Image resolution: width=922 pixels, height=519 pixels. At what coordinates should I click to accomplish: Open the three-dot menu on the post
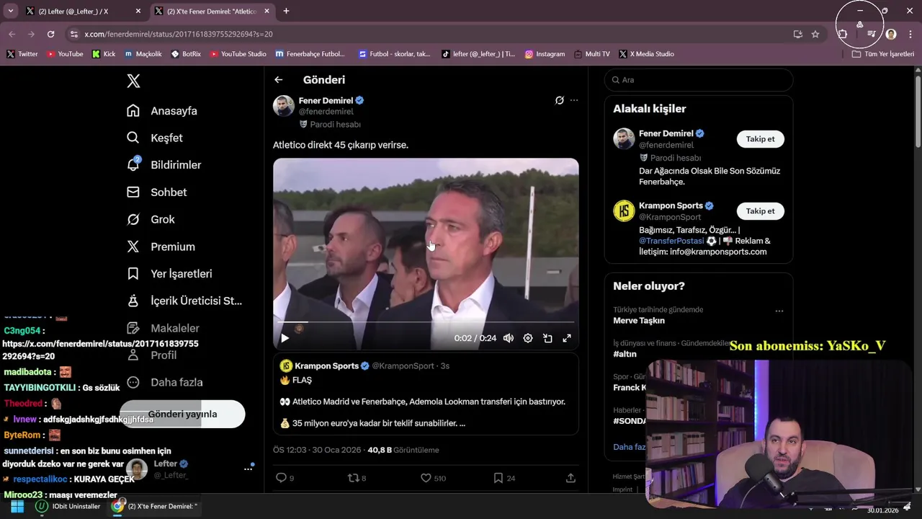(x=574, y=100)
